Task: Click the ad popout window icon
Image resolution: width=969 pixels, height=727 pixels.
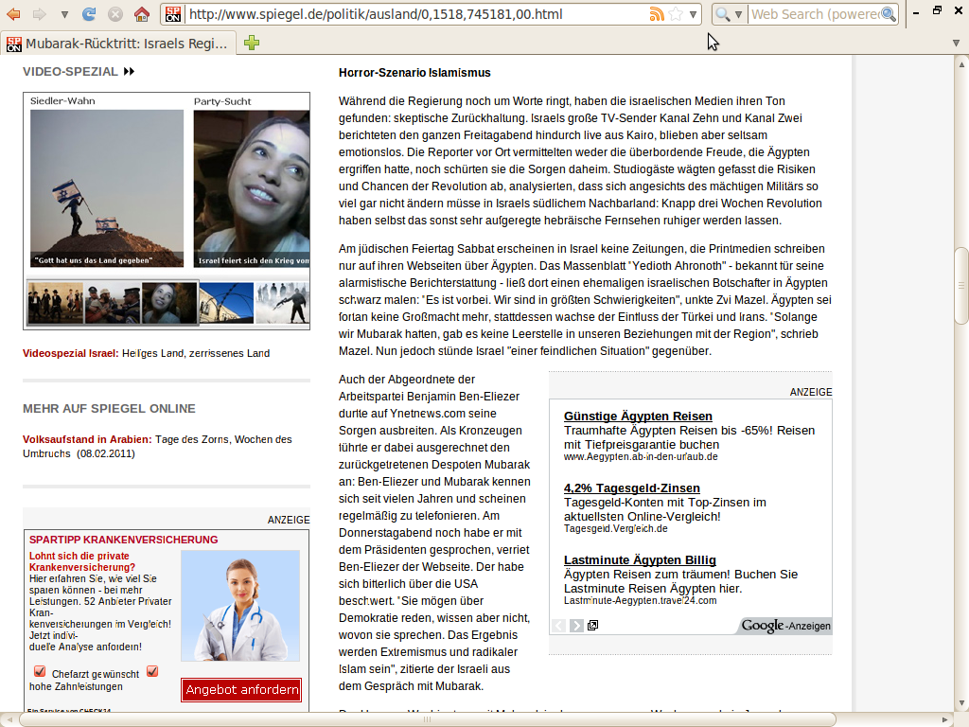Action: tap(592, 625)
